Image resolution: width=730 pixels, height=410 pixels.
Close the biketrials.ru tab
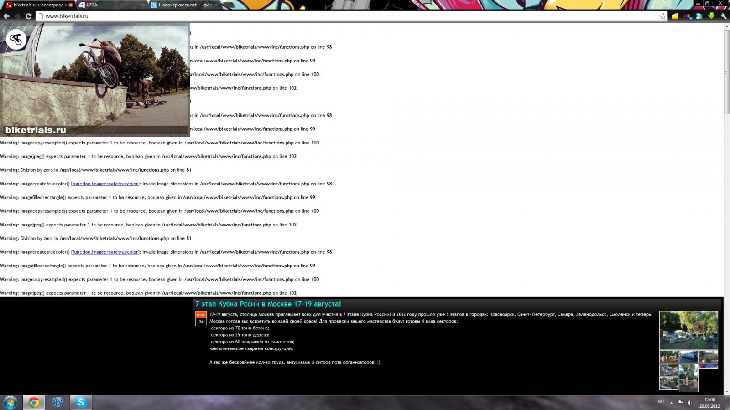click(x=71, y=5)
